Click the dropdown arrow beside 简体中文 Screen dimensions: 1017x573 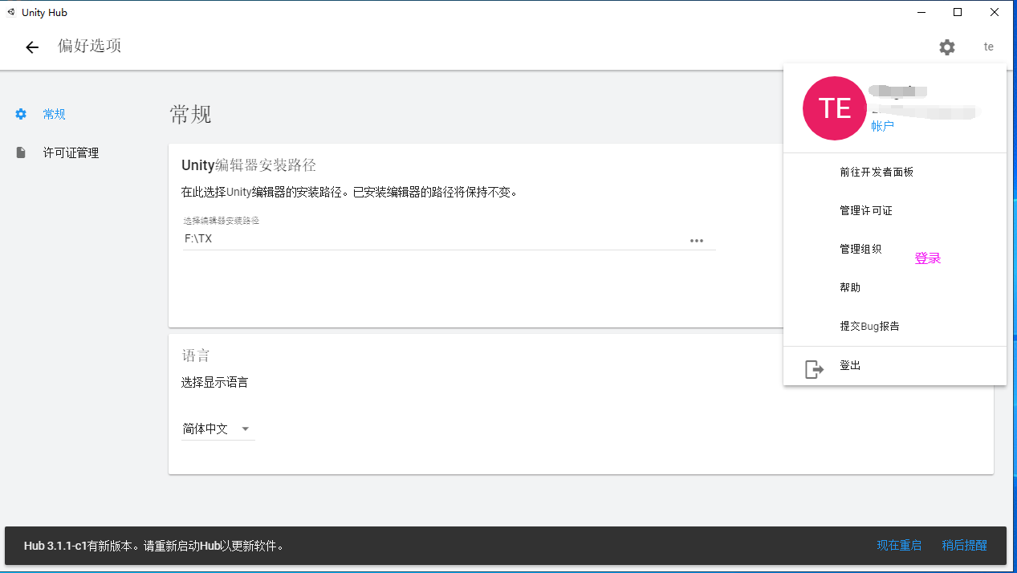[x=246, y=429]
